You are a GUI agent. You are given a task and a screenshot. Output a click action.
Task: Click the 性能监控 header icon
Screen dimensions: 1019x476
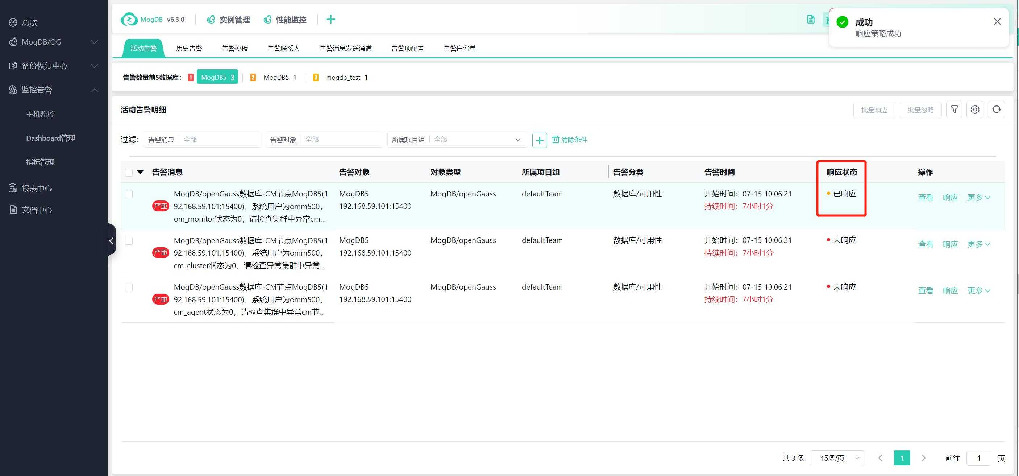point(268,19)
